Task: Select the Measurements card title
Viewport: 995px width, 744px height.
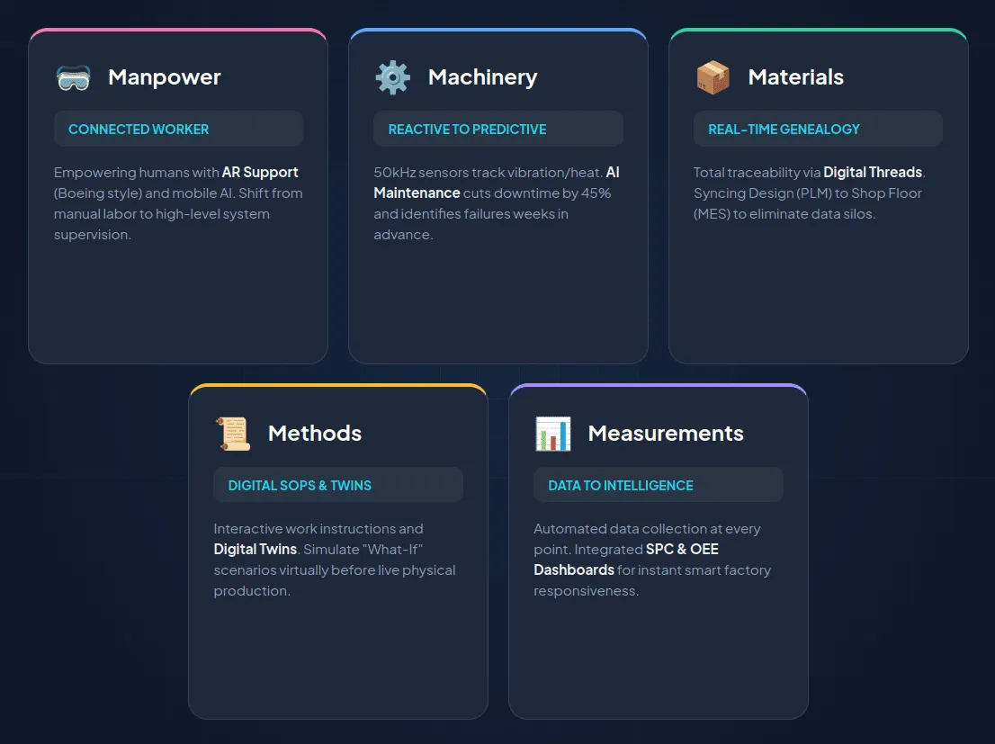Action: 665,434
